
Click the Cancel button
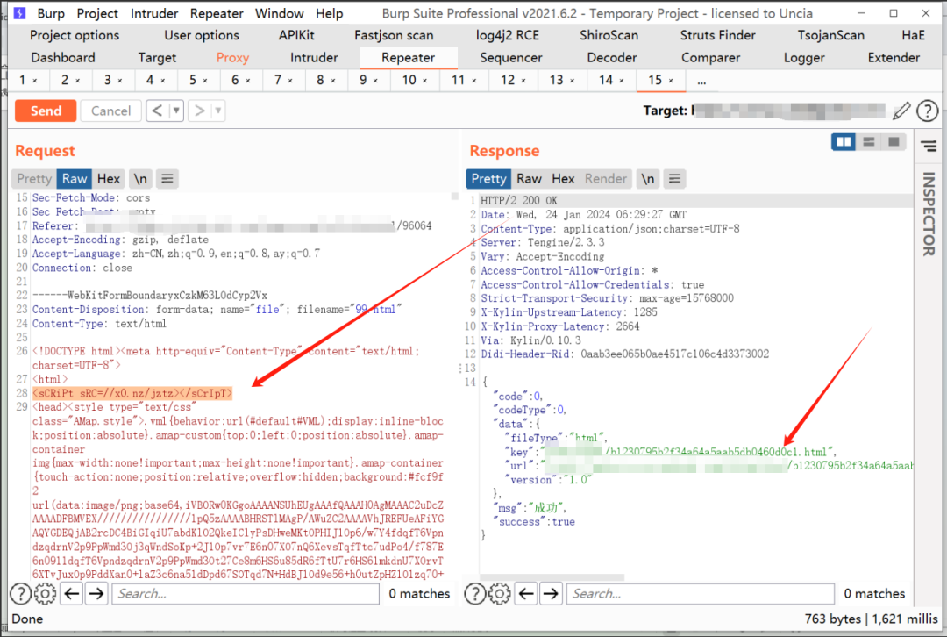(x=110, y=111)
